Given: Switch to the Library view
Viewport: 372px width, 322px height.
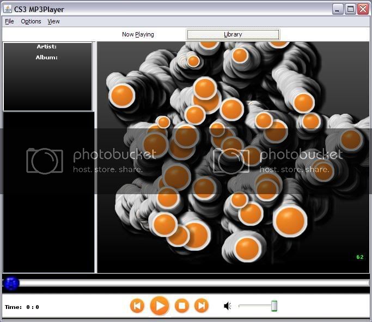Looking at the screenshot, I should tap(233, 35).
